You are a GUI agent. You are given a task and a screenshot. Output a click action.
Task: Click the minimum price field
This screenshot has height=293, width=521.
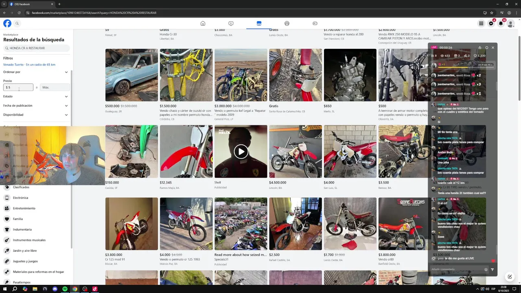pyautogui.click(x=18, y=87)
